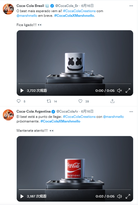This screenshot has width=138, height=205.
Task: Open the Coca-Cola Argentina profile avatar
Action: point(8,115)
